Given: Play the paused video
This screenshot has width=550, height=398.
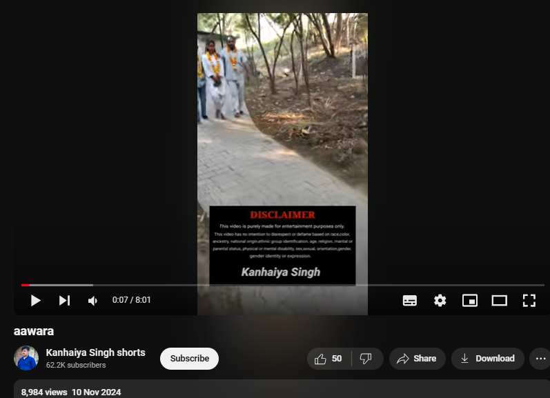Looking at the screenshot, I should (35, 301).
